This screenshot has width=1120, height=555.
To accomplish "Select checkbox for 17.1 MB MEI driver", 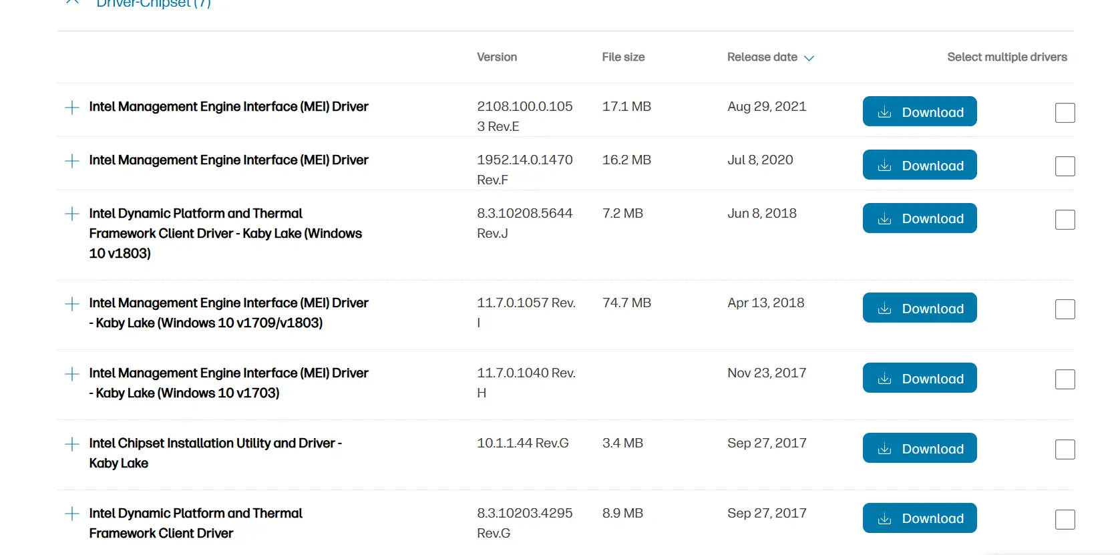I will pyautogui.click(x=1065, y=113).
